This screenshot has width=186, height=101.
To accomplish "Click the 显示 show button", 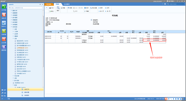I will point(87,8).
